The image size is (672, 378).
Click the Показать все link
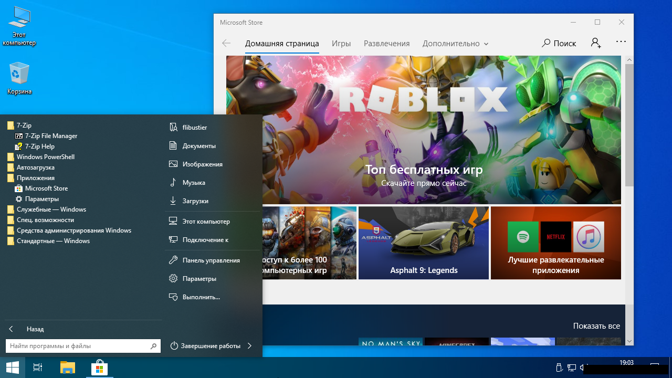[596, 326]
